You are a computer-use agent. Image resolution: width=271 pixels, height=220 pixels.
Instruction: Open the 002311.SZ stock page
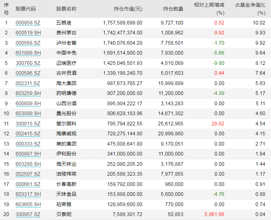pos(28,83)
